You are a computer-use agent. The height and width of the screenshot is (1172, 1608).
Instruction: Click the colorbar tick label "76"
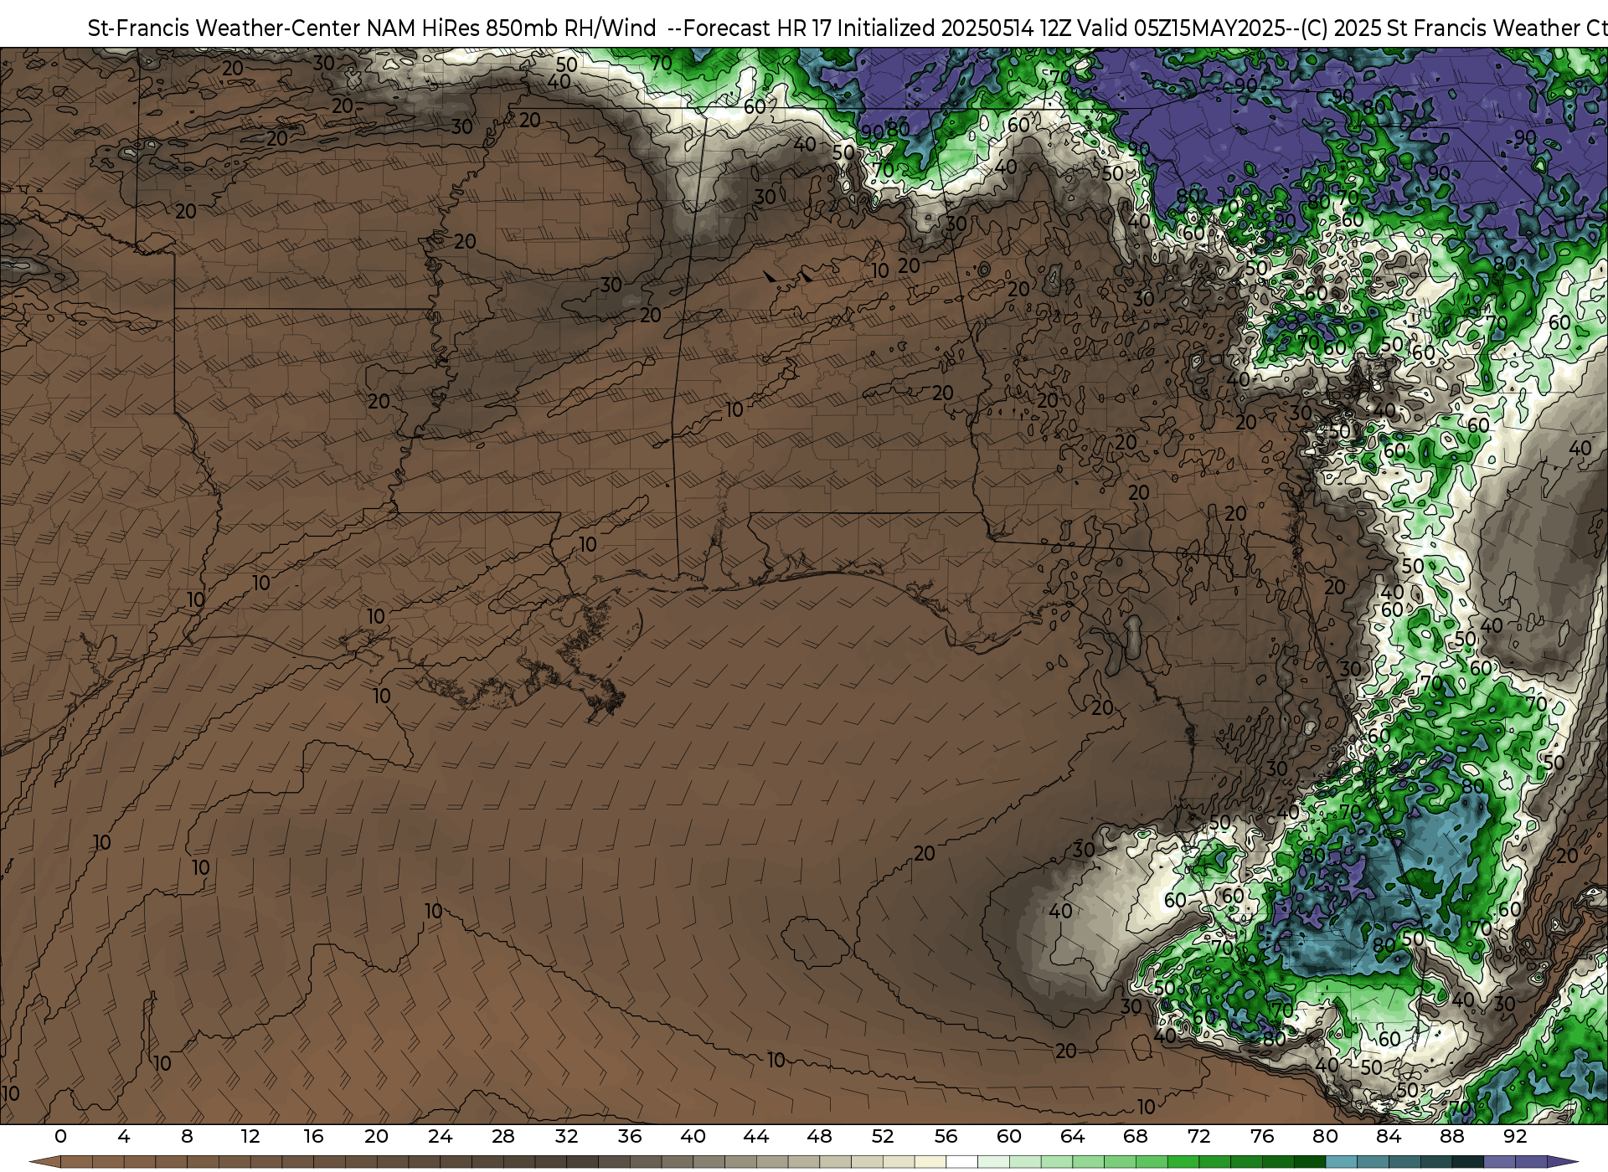click(x=1262, y=1137)
